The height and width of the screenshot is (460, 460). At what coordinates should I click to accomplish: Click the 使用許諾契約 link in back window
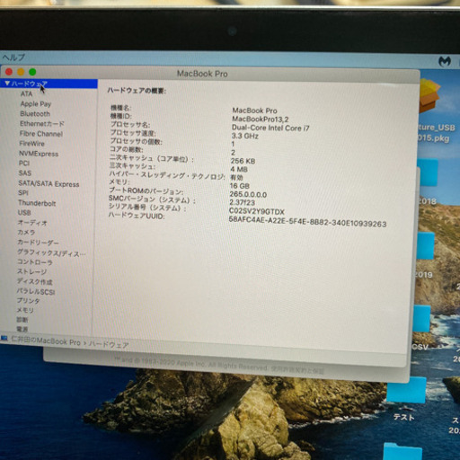pos(297,370)
